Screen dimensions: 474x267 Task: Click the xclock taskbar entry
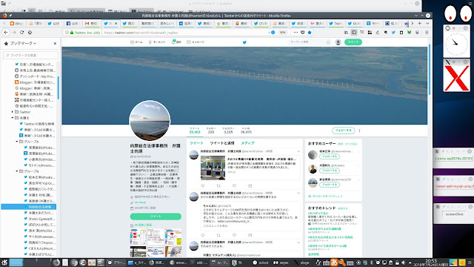pos(261,263)
